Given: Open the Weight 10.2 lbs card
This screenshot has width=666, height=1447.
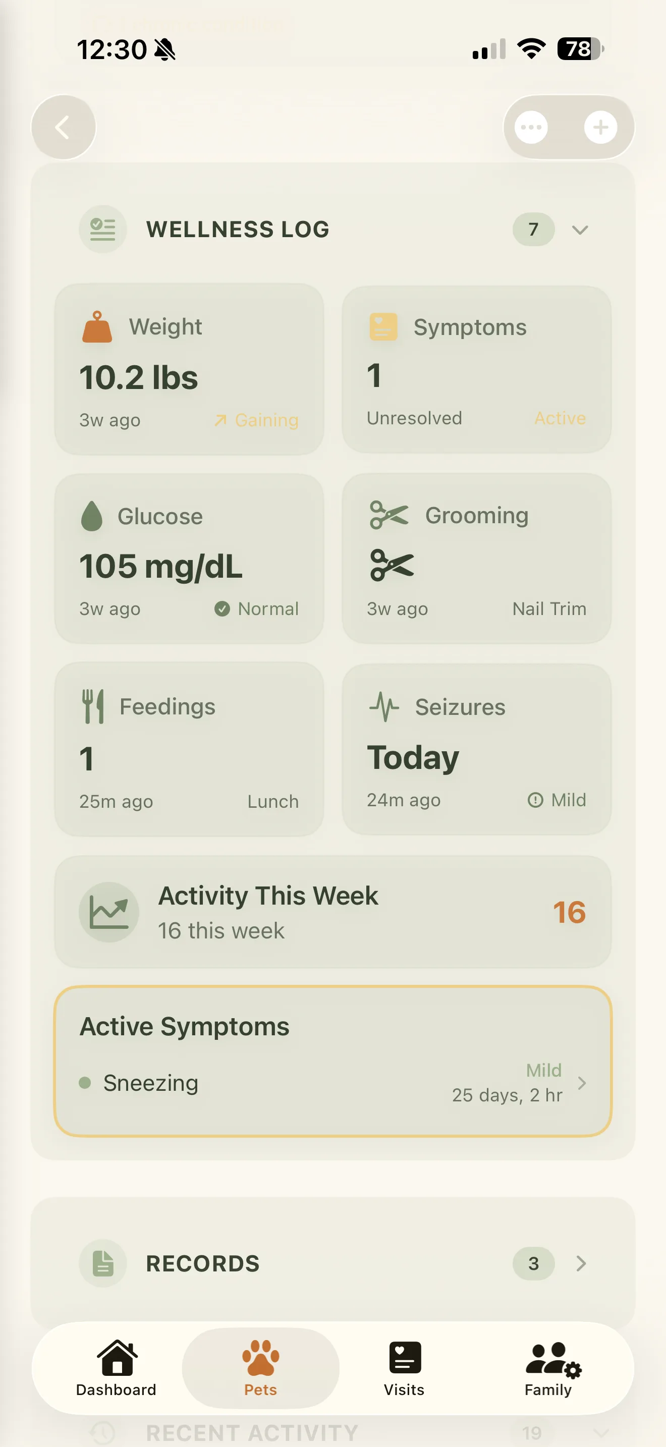Looking at the screenshot, I should click(x=189, y=369).
